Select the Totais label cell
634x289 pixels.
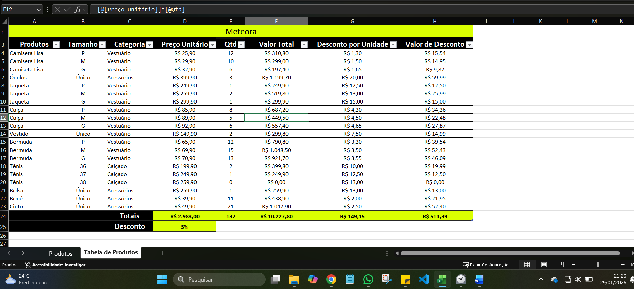[129, 216]
